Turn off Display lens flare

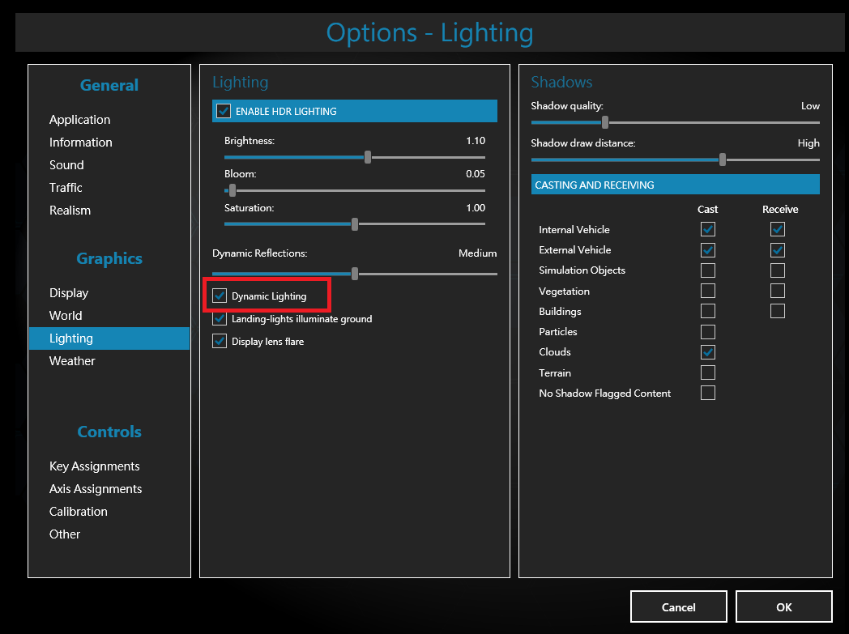220,342
